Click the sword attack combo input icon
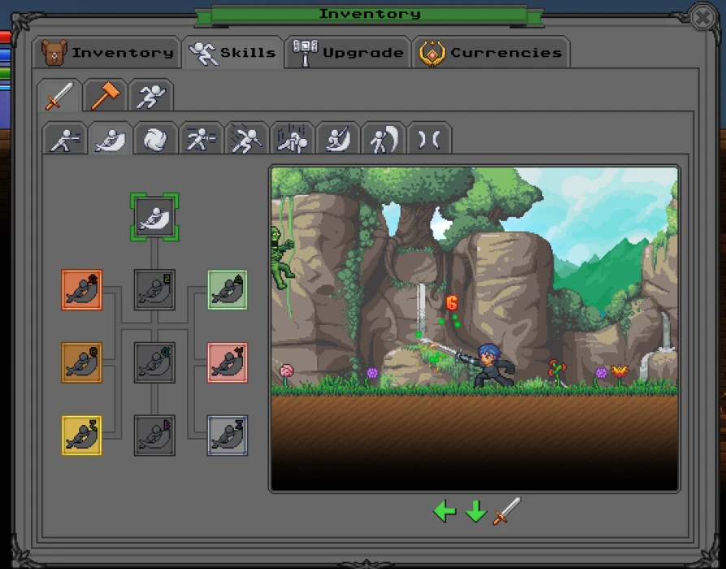This screenshot has height=569, width=726. point(506,511)
